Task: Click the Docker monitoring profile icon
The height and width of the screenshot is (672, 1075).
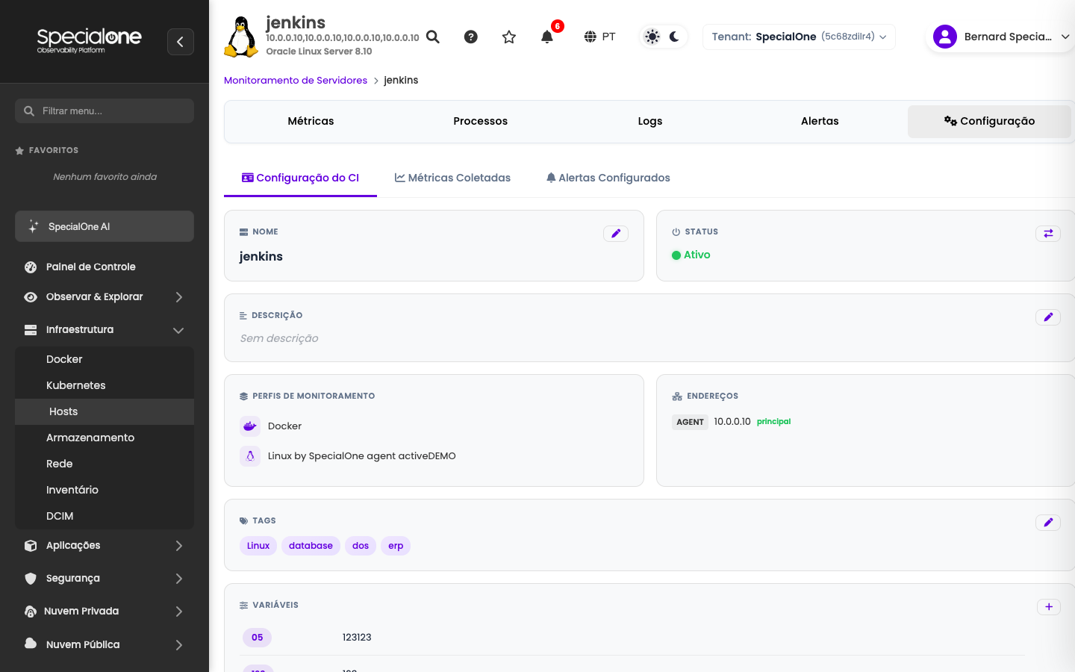Action: tap(250, 426)
